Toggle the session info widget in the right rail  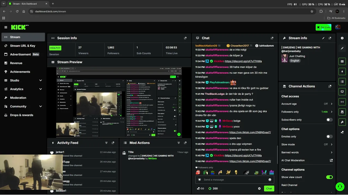(342, 102)
